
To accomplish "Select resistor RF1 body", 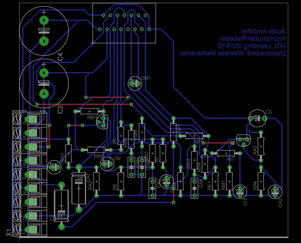I will click(x=194, y=136).
